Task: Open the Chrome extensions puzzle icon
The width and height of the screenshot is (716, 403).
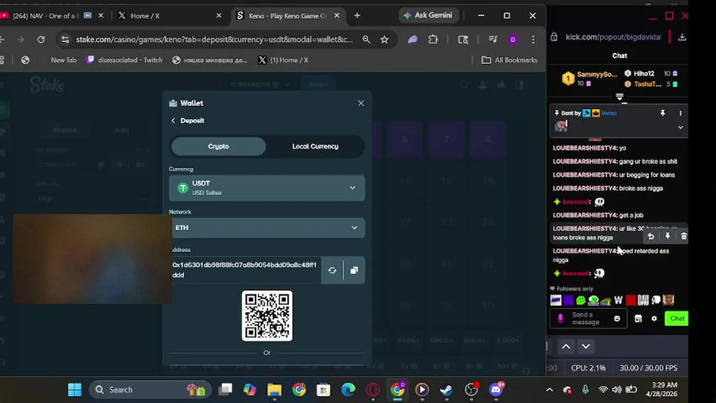Action: click(x=433, y=39)
